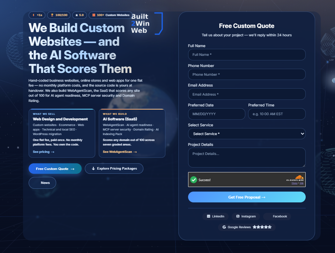Click the Project Details text area
The height and width of the screenshot is (253, 335).
click(247, 157)
